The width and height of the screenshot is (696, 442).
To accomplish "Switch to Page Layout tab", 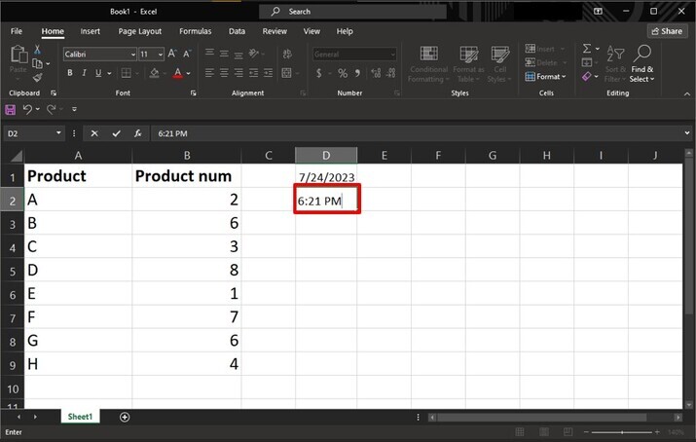I will point(140,31).
